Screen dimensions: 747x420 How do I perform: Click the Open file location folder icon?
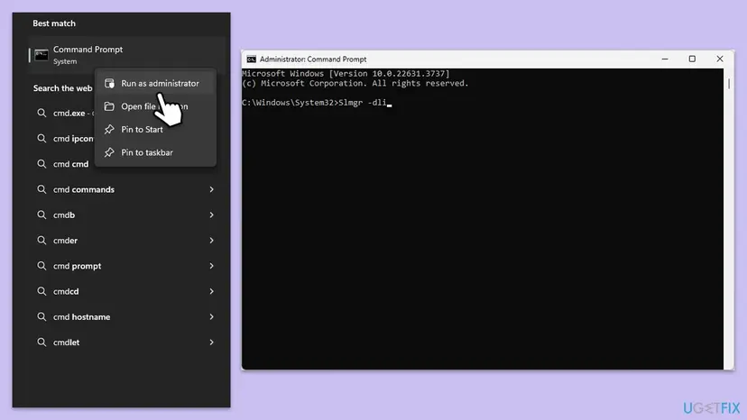(x=109, y=106)
